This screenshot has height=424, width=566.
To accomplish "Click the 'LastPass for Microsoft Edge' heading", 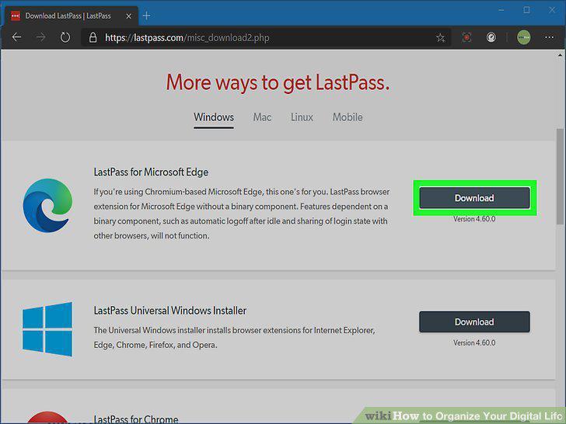I will (x=151, y=172).
